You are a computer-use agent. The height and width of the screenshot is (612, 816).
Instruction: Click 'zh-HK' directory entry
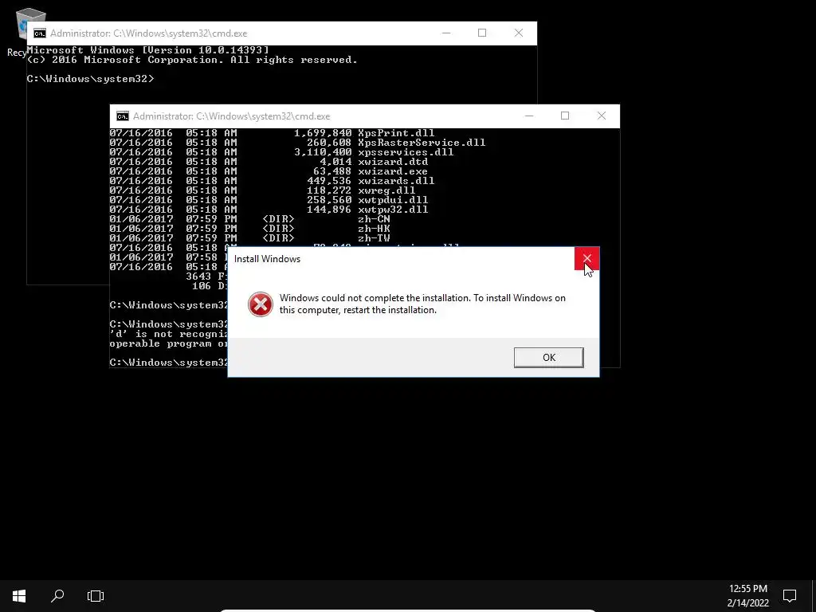(x=374, y=229)
